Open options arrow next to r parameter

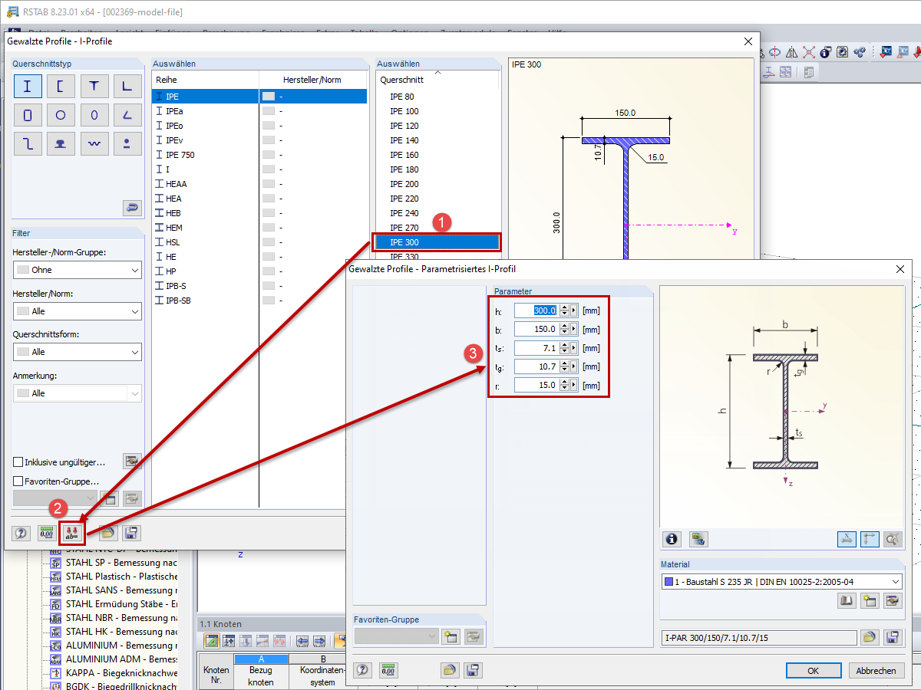tap(574, 386)
